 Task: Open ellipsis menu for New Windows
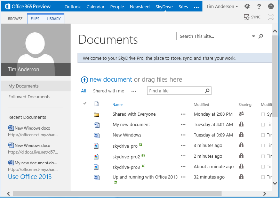click(183, 135)
